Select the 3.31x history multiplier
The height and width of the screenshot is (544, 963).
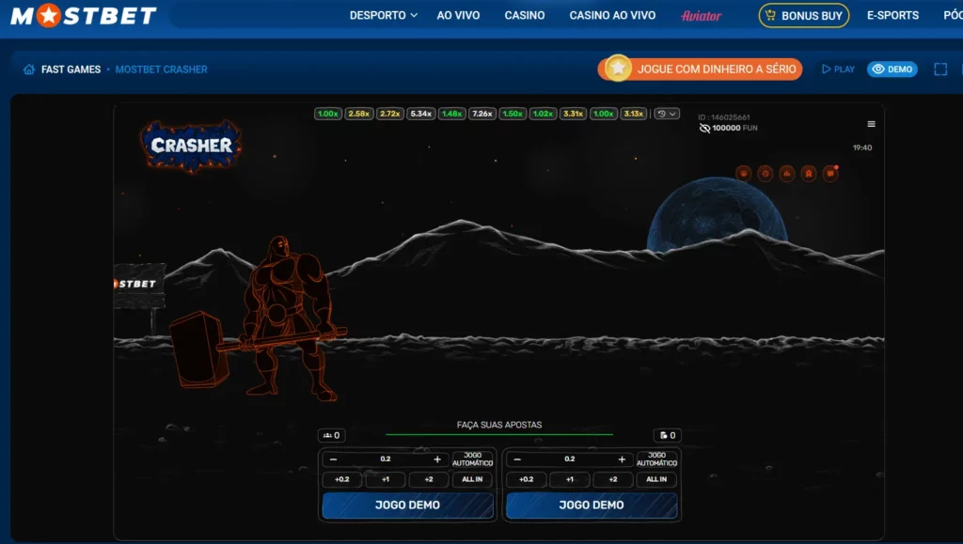573,114
